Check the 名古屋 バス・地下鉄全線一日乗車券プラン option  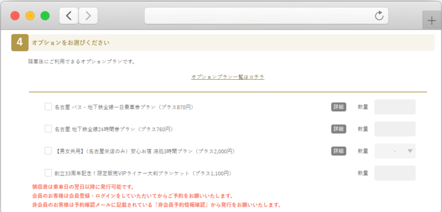(x=48, y=107)
